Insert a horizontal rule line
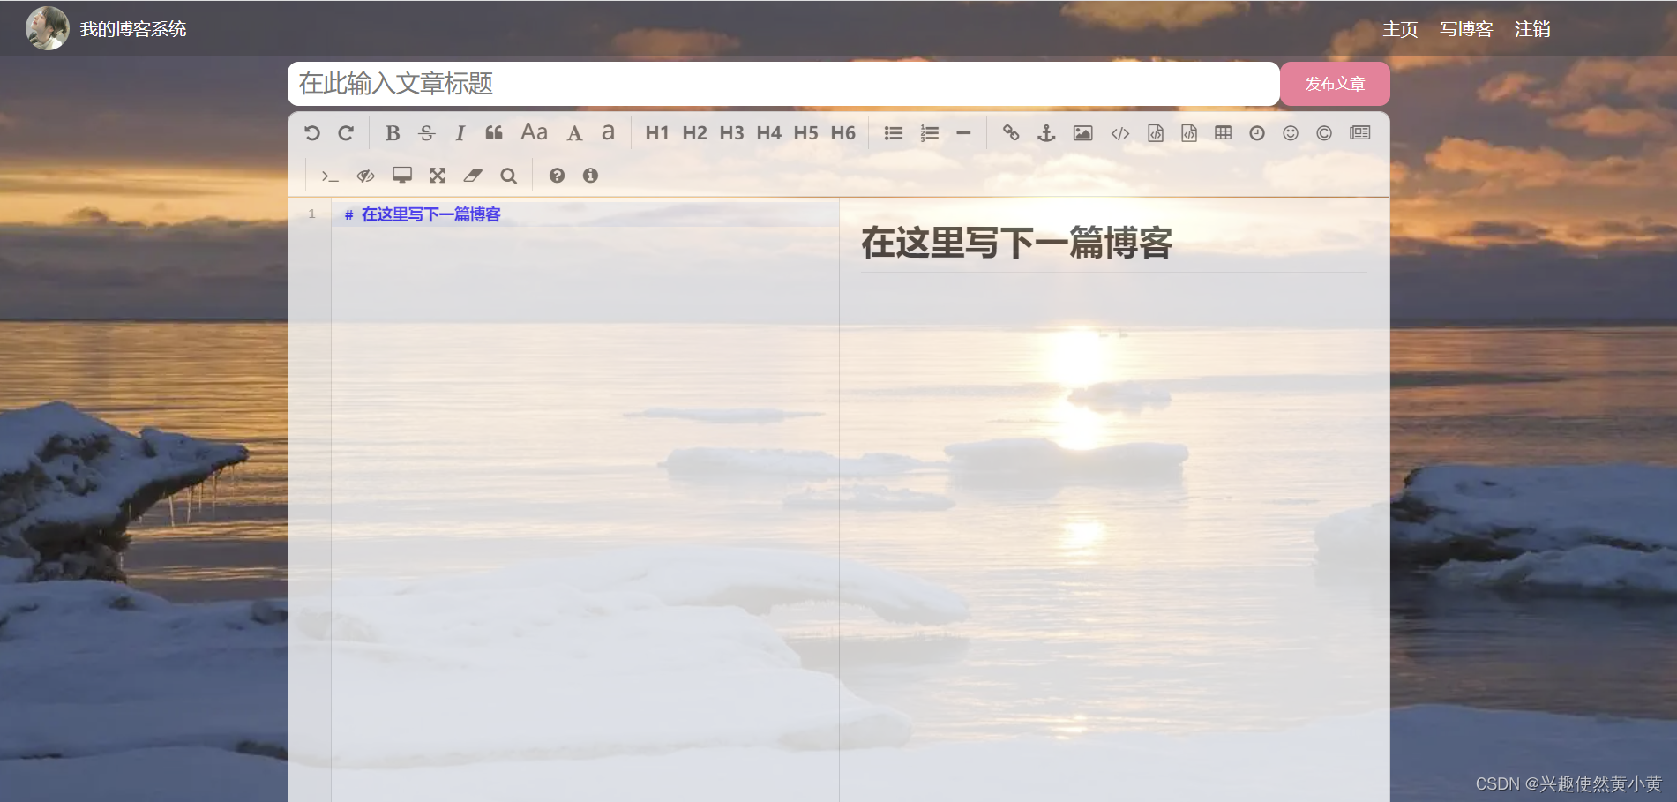The image size is (1677, 802). click(963, 133)
